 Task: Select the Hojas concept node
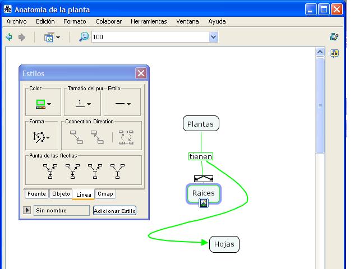[x=224, y=244]
